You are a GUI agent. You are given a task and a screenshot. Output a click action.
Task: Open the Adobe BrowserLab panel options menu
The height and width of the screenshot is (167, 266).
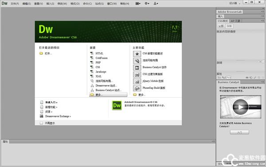click(x=262, y=11)
